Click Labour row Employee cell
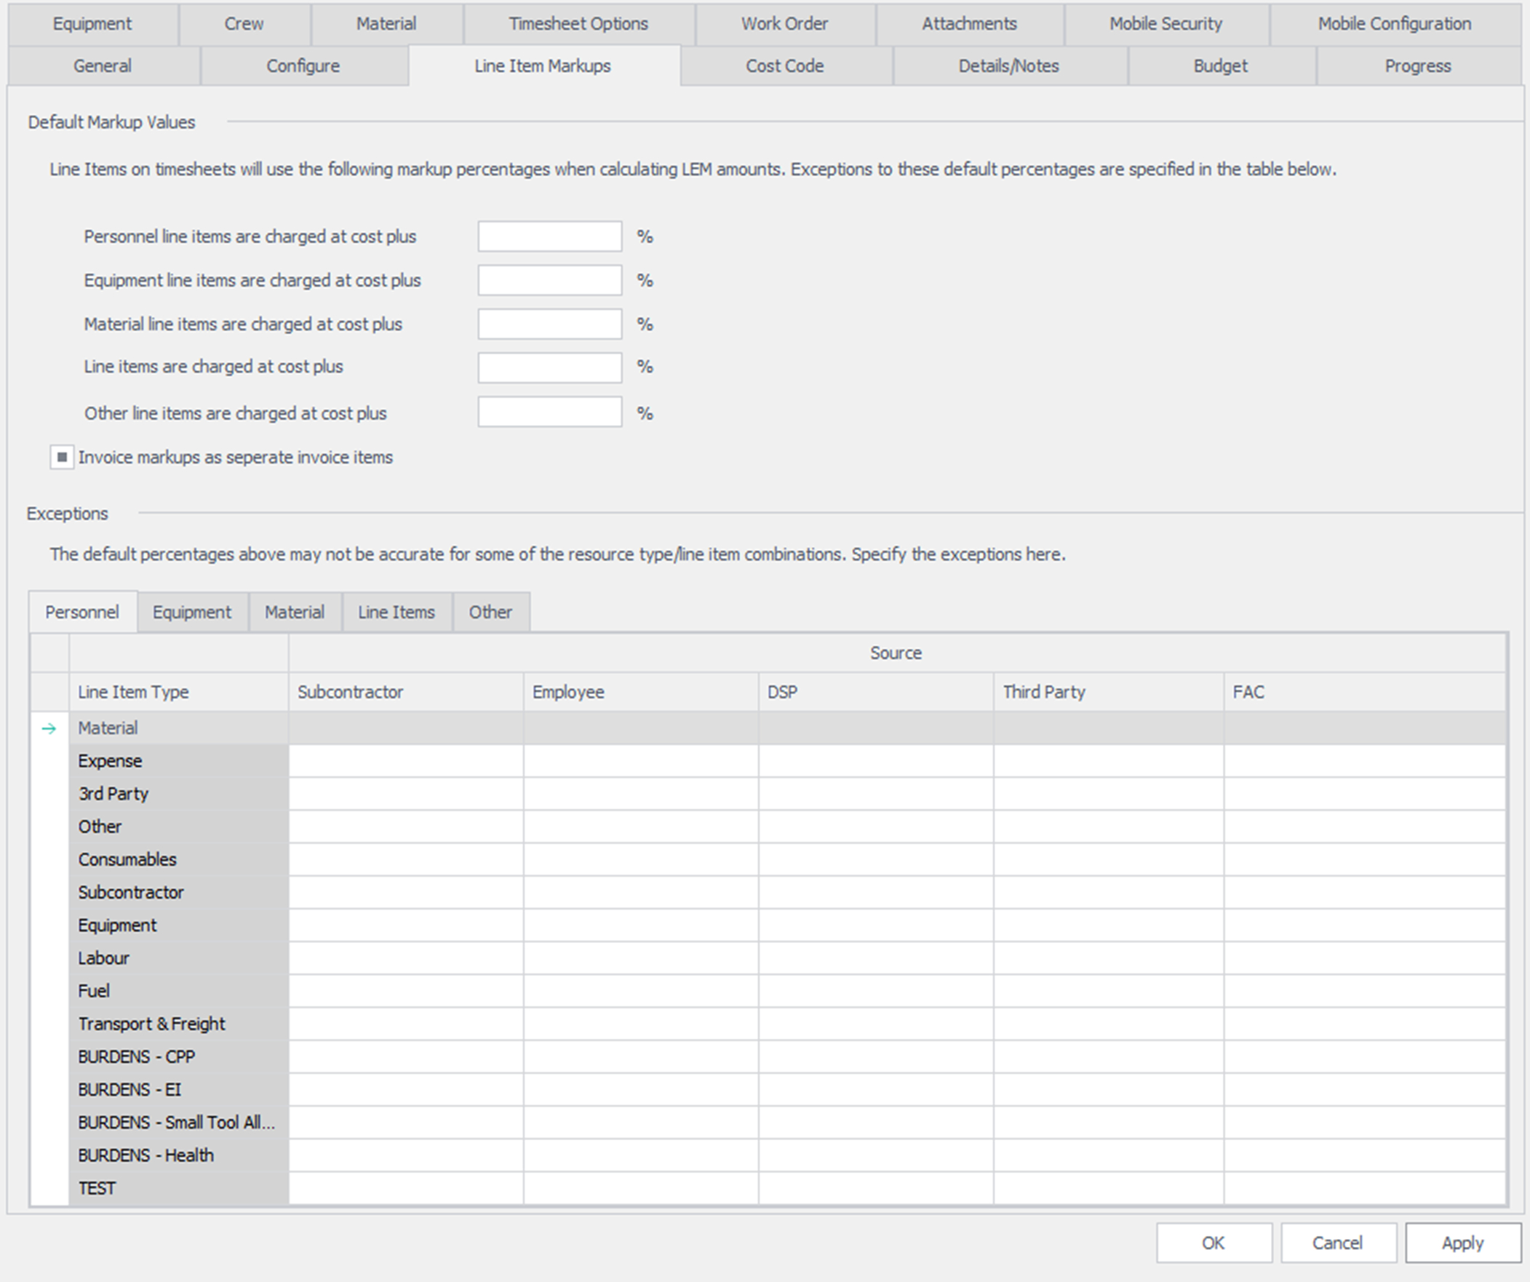Screen dimensions: 1530x1282 coord(640,958)
